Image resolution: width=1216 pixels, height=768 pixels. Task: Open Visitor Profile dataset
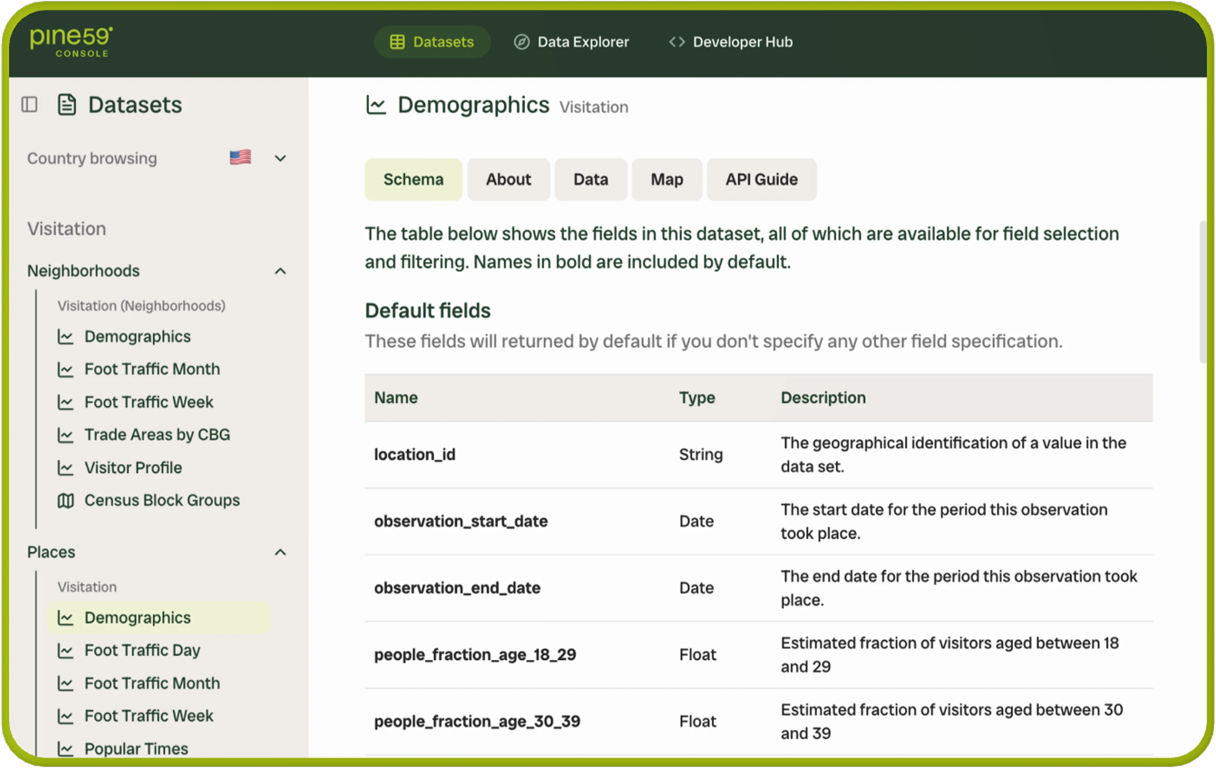pyautogui.click(x=133, y=468)
